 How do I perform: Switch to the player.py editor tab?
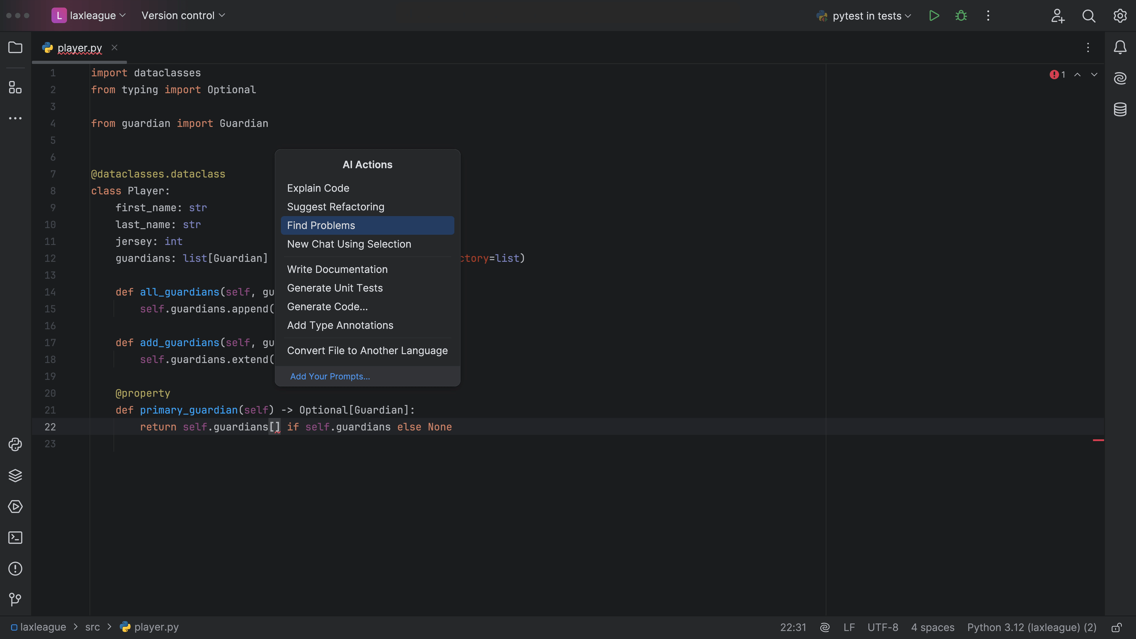(x=79, y=48)
